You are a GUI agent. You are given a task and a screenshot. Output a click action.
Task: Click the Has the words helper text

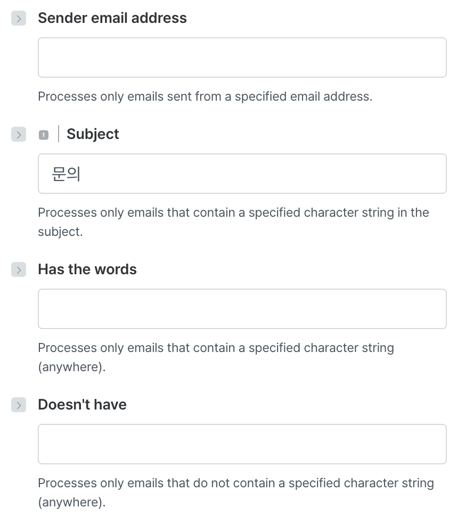tap(216, 348)
